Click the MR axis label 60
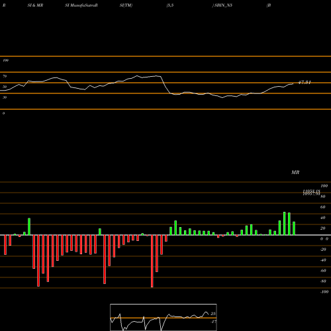The width and height of the screenshot is (331, 331). 323,207
